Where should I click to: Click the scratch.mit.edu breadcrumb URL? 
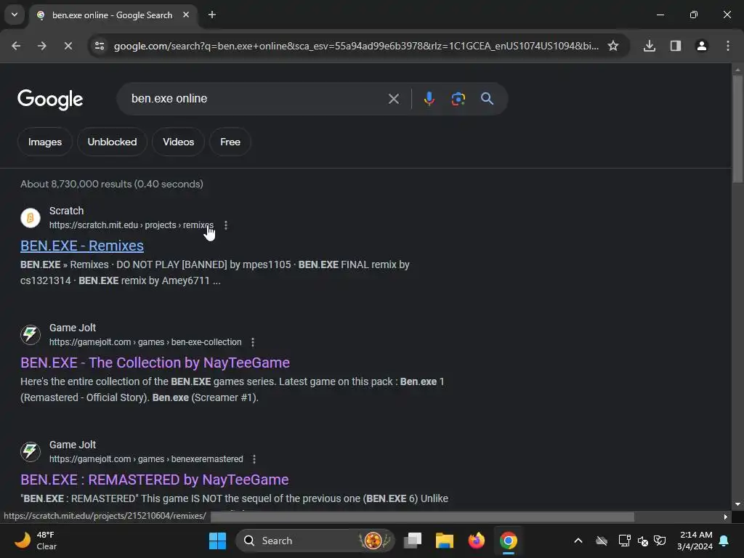pos(132,225)
